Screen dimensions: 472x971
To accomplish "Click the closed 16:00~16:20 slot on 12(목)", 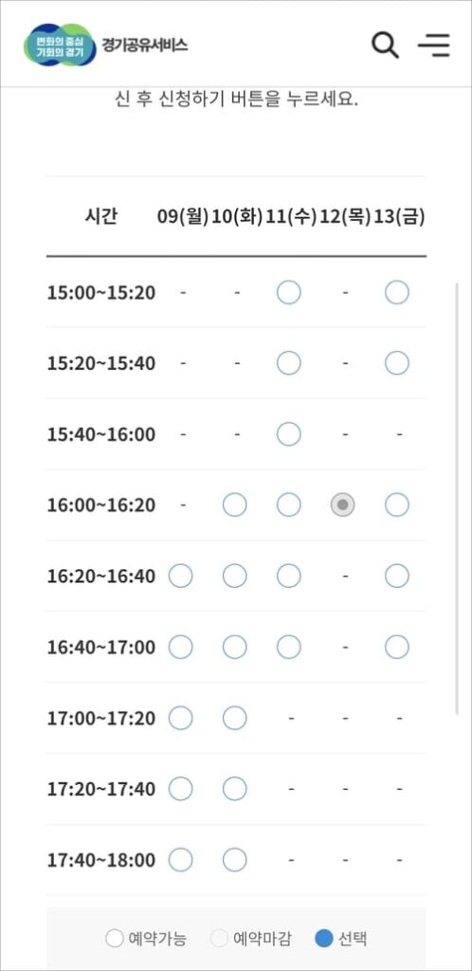I will (x=343, y=505).
